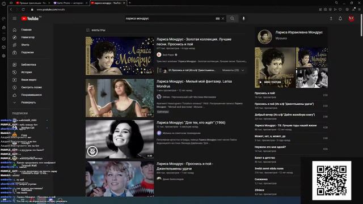Play track Проснись и пой! in artist panel
The width and height of the screenshot is (363, 204).
pos(291,95)
